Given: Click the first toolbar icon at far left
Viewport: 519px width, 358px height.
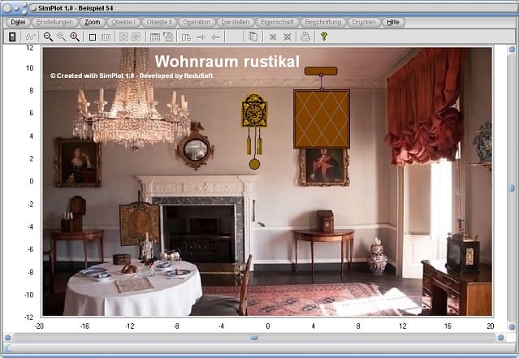Looking at the screenshot, I should coord(12,37).
